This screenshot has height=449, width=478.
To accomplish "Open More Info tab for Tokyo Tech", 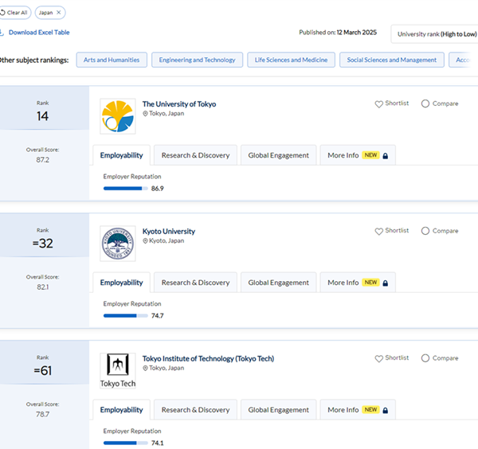I will pos(358,410).
